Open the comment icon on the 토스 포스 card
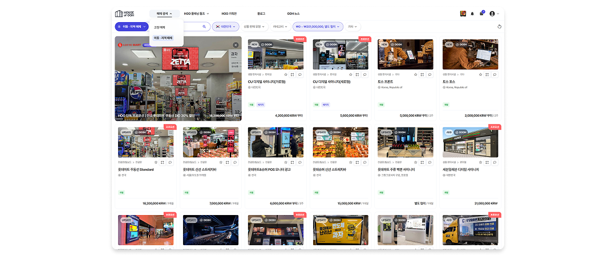Viewport: 616px width, 256px height. click(x=495, y=74)
